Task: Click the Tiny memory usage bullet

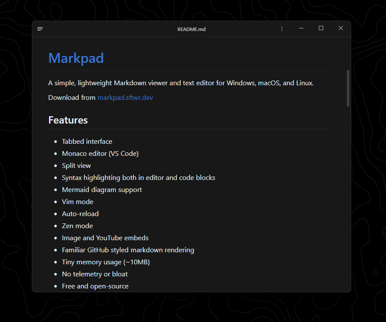Action: click(x=106, y=262)
